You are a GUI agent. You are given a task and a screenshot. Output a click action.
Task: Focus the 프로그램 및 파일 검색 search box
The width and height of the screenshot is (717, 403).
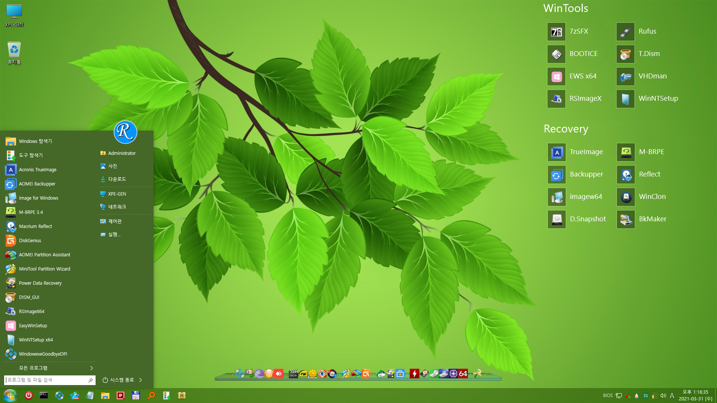pos(50,380)
